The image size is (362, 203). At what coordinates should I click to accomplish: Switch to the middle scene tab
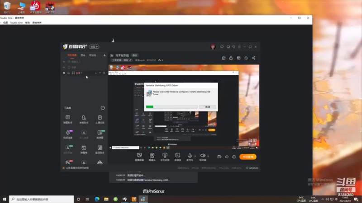click(x=83, y=55)
